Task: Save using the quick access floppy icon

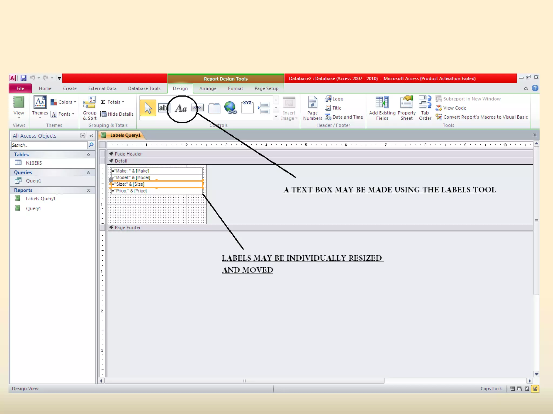Action: (23, 78)
